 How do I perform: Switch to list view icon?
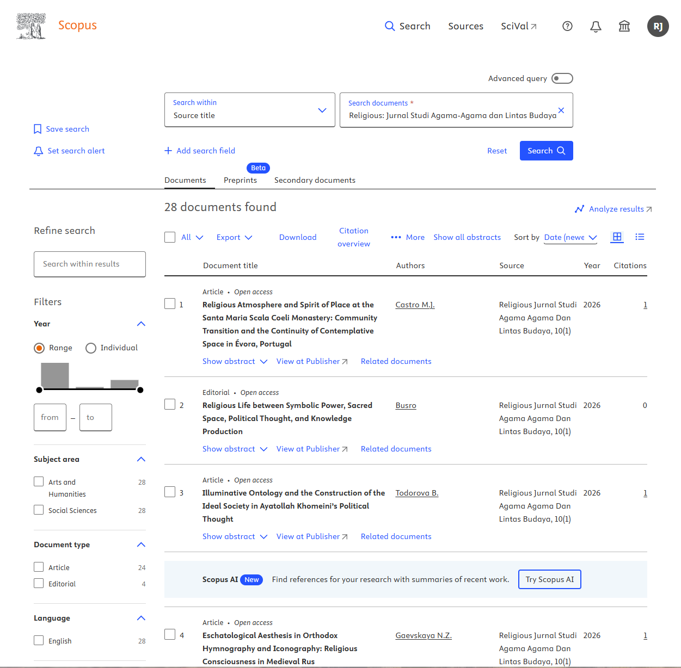pos(640,237)
